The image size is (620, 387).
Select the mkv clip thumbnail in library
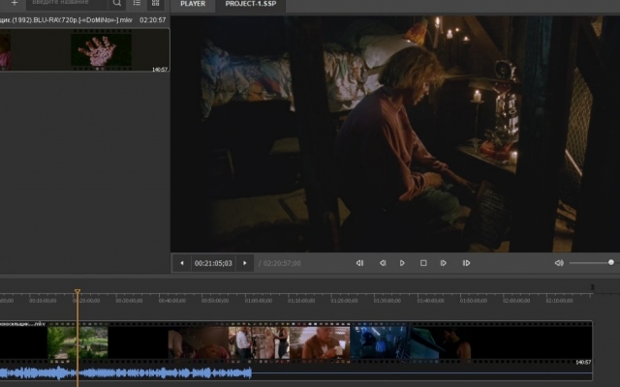coord(84,49)
